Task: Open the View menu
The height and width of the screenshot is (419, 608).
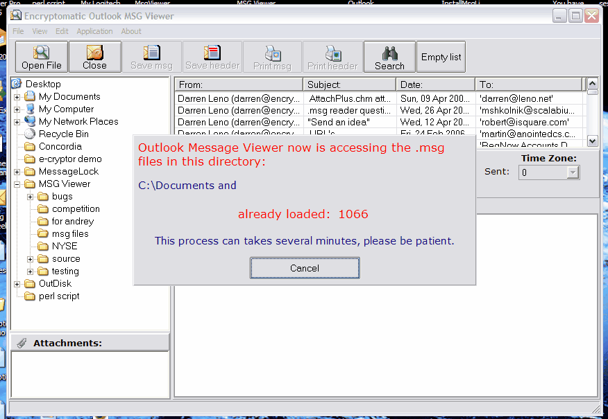Action: click(x=40, y=31)
